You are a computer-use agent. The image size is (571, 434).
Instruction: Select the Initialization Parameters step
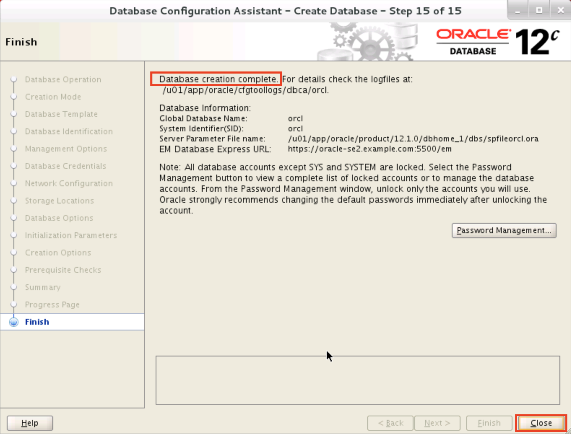tap(71, 235)
